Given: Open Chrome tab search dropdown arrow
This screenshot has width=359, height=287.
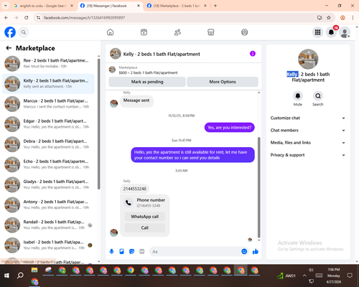Looking at the screenshot, I should tap(6, 6).
